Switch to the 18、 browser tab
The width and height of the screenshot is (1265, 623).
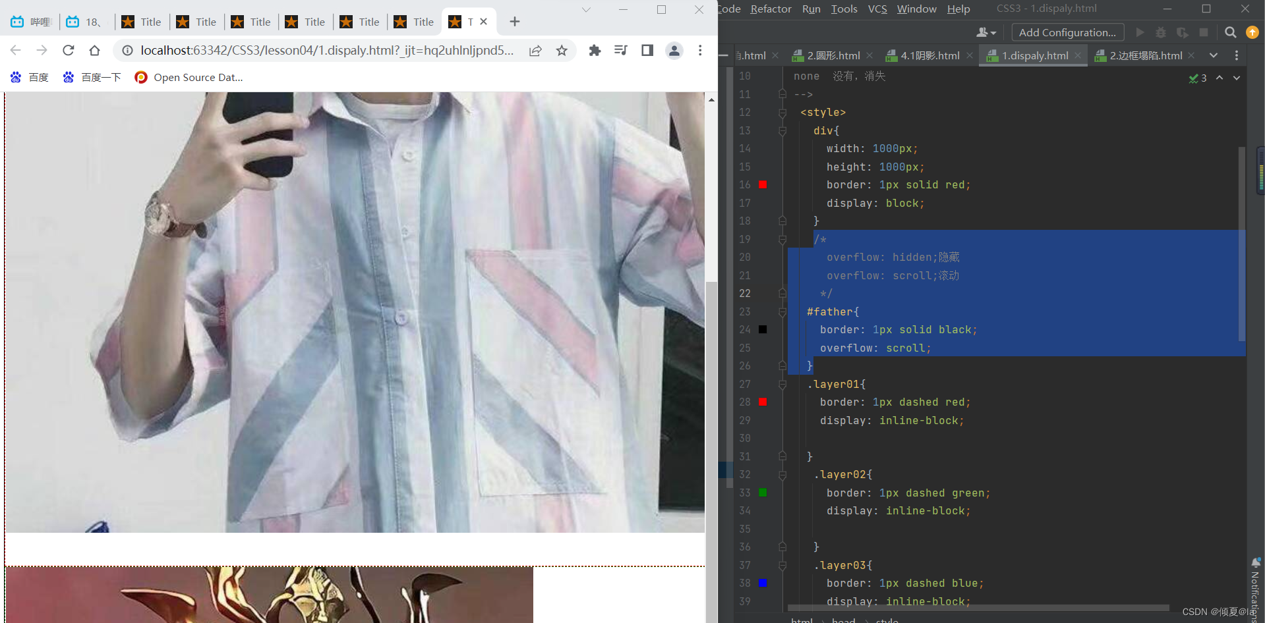[x=86, y=22]
